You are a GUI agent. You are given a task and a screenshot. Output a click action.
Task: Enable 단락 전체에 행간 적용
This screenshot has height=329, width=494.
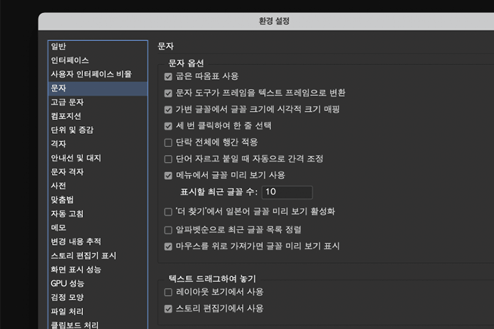[x=168, y=143]
